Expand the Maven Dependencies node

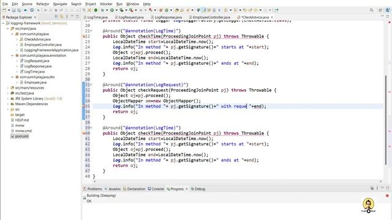[x=8, y=104]
